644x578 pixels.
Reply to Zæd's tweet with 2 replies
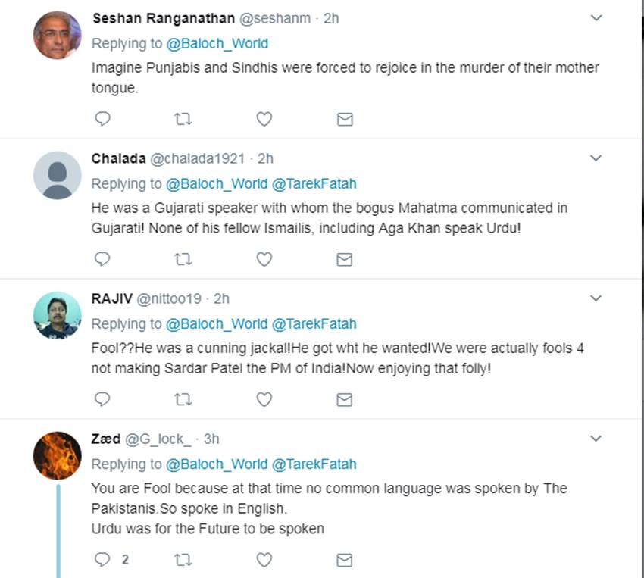103,560
